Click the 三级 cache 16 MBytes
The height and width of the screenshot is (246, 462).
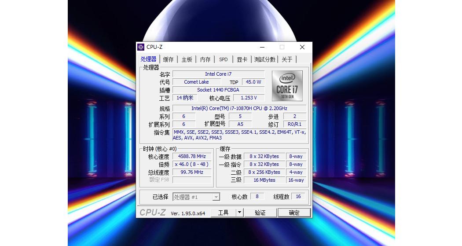point(264,180)
